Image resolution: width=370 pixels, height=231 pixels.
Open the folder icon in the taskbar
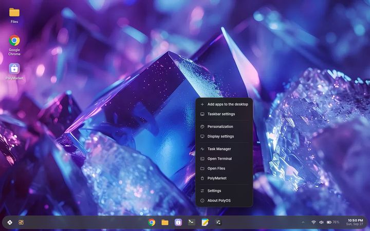(x=165, y=222)
